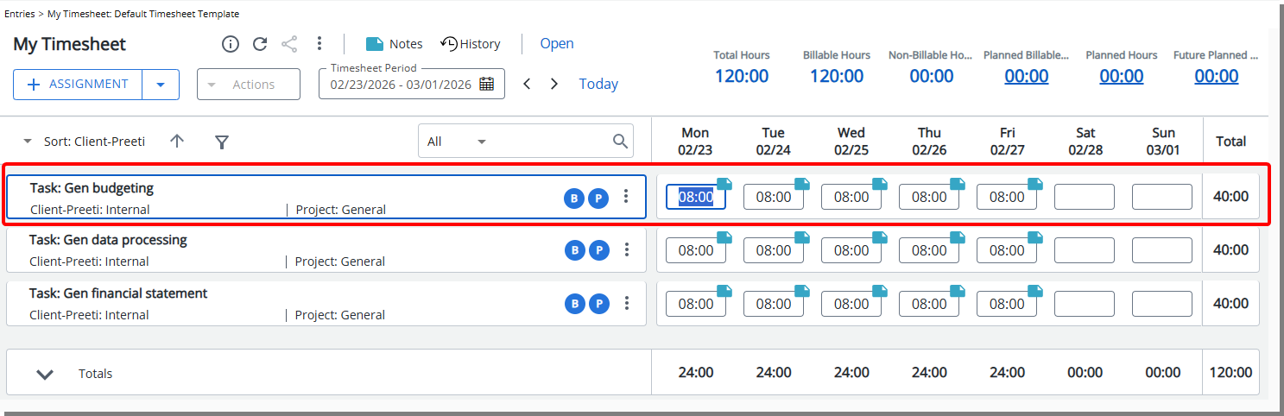Click the P badge on Gen financial statement
The width and height of the screenshot is (1284, 416).
[598, 304]
